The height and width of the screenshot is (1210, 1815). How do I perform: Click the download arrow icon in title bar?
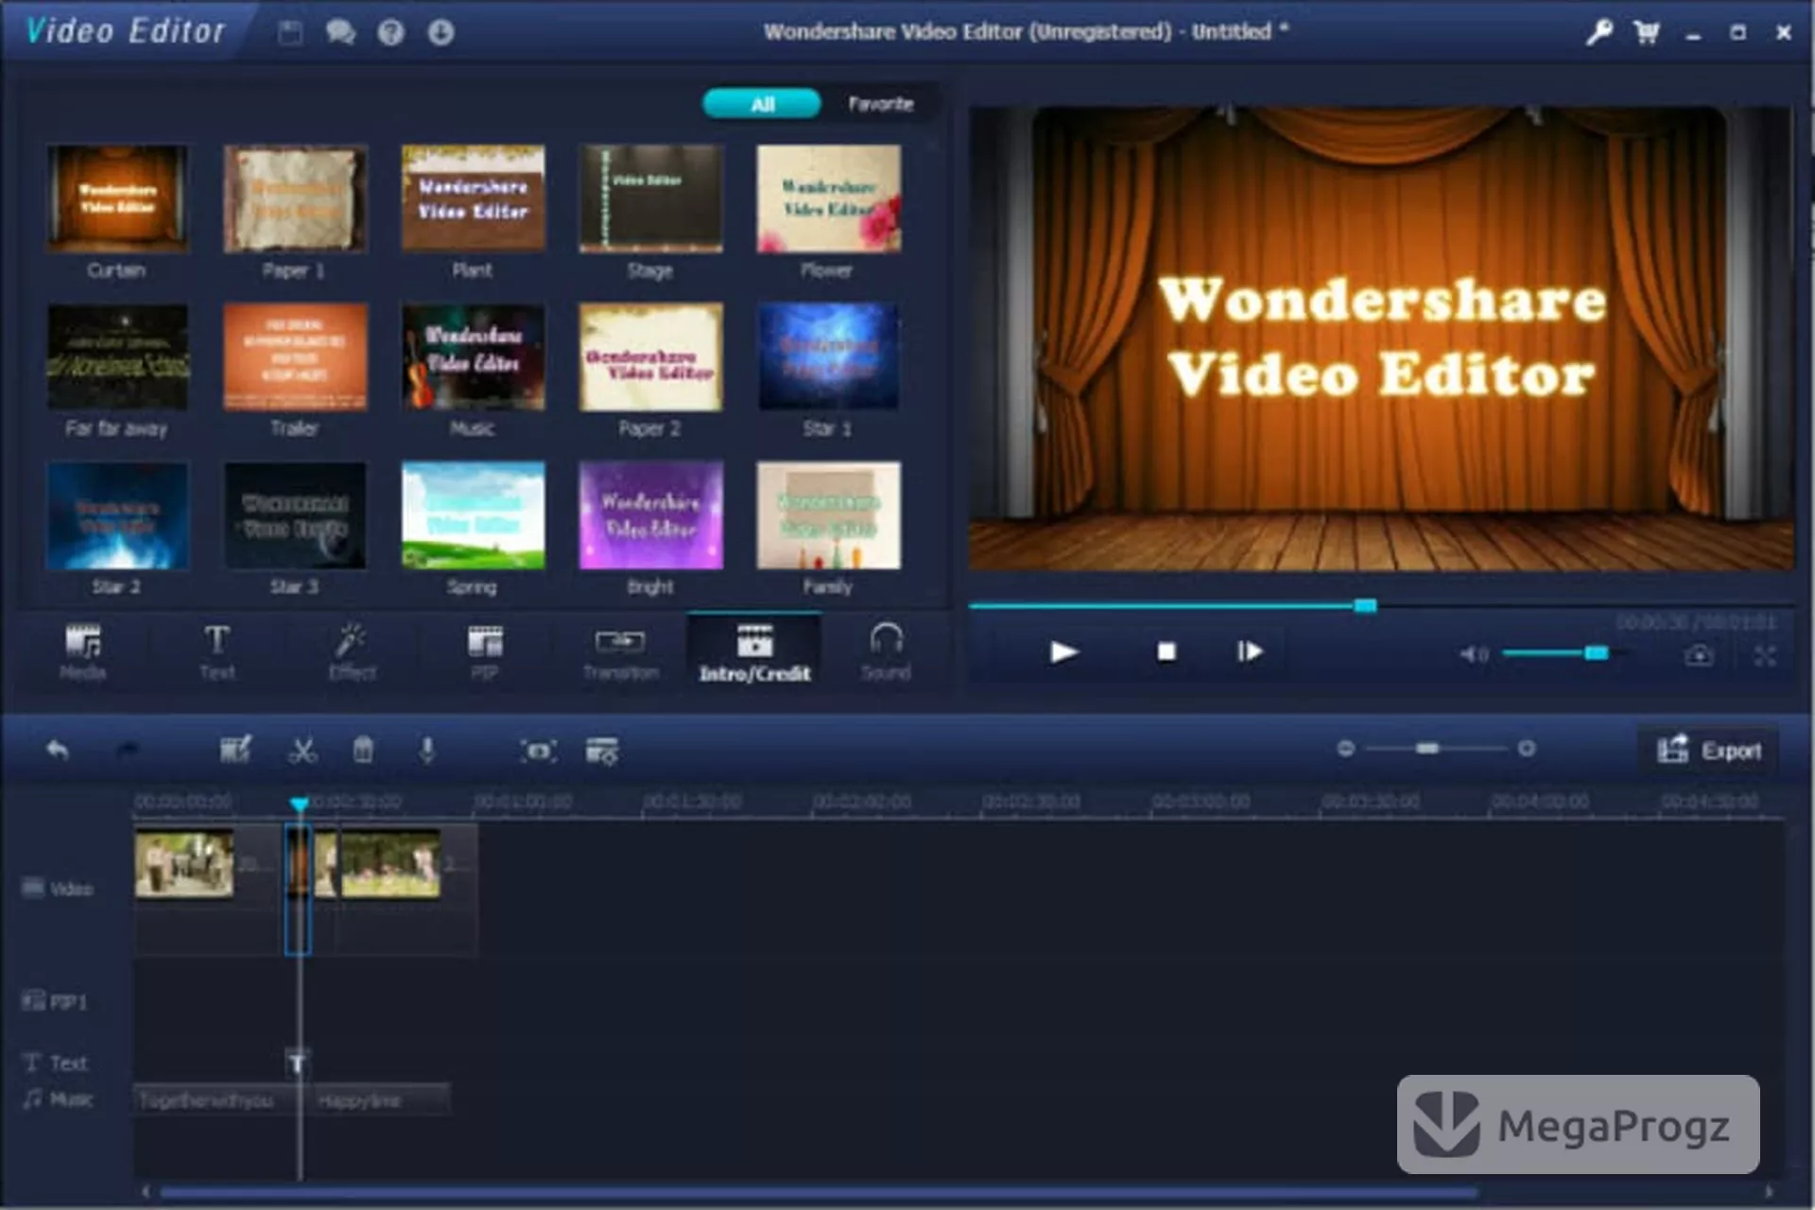[441, 32]
